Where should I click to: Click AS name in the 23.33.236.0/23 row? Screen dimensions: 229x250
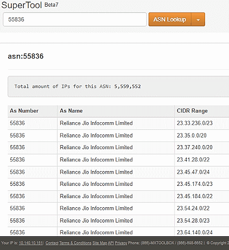coord(96,123)
